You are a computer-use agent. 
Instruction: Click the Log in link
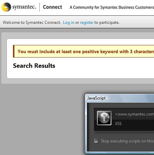[x=68, y=23]
